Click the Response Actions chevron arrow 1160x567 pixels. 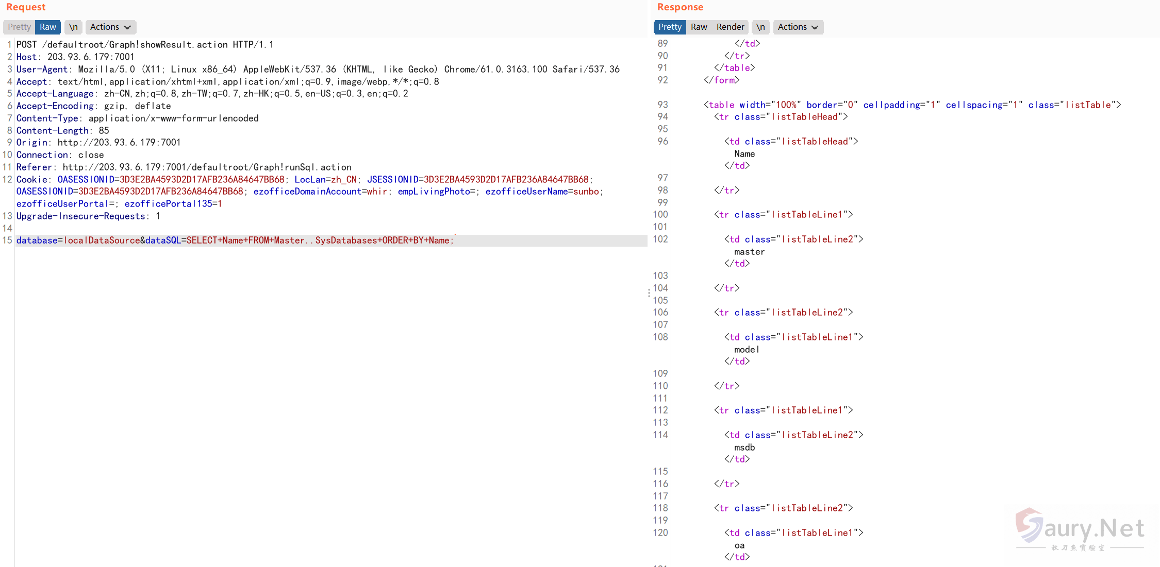815,27
